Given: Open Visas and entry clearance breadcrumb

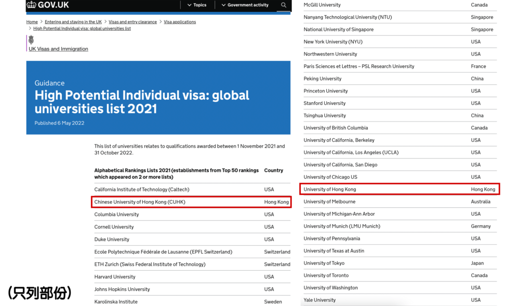Looking at the screenshot, I should [132, 22].
